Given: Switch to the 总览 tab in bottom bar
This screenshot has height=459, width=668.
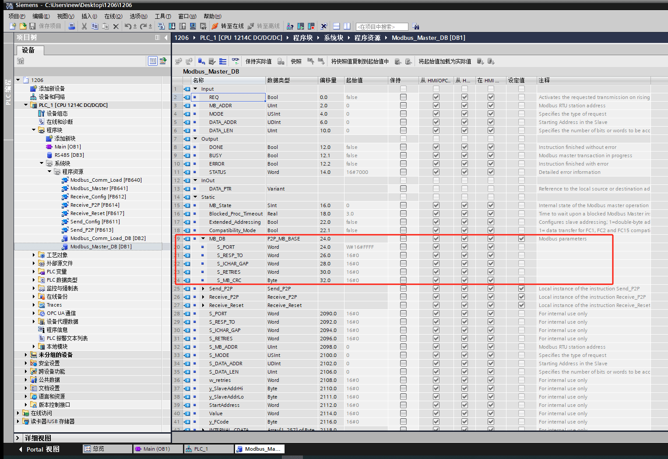Looking at the screenshot, I should click(107, 449).
